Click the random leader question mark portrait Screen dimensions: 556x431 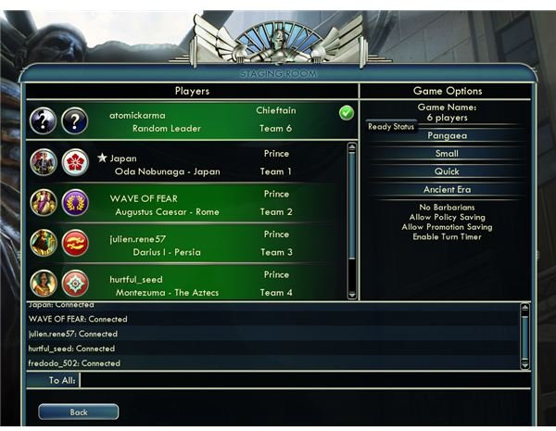pyautogui.click(x=43, y=121)
